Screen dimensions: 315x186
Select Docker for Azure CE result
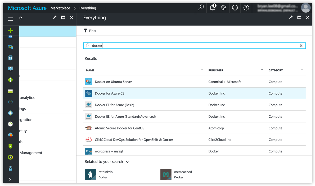(x=109, y=93)
